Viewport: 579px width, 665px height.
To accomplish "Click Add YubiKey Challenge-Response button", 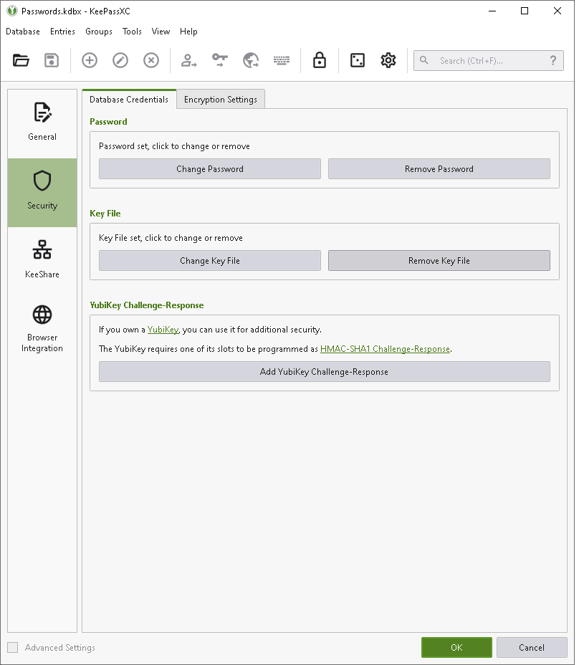I will (x=325, y=371).
